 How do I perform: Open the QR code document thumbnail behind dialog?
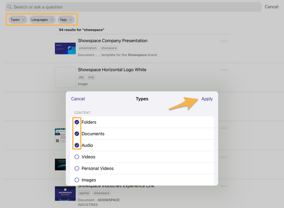tap(60, 135)
